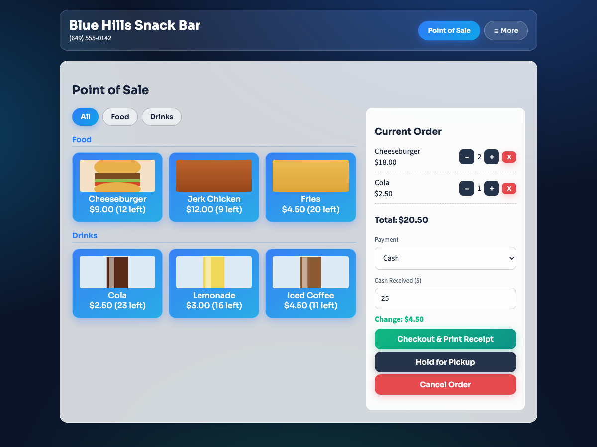Open the More menu in header

point(506,30)
